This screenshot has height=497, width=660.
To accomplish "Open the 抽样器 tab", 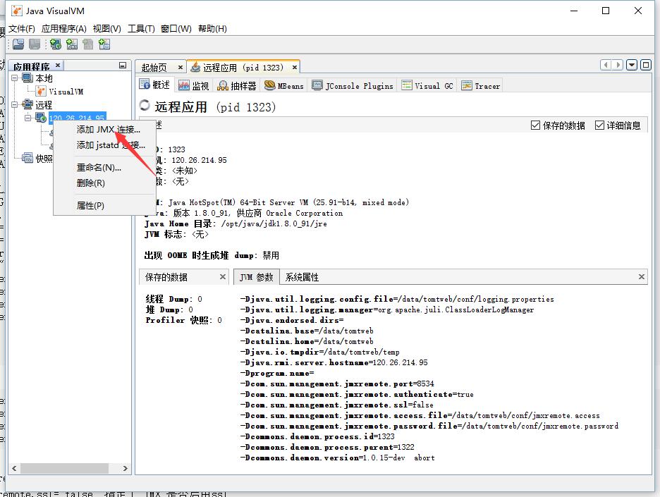I will (x=236, y=85).
